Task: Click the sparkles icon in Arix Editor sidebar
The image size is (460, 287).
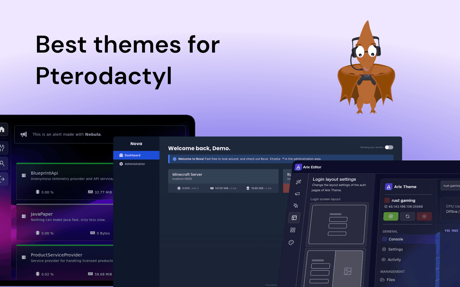Action: click(295, 206)
